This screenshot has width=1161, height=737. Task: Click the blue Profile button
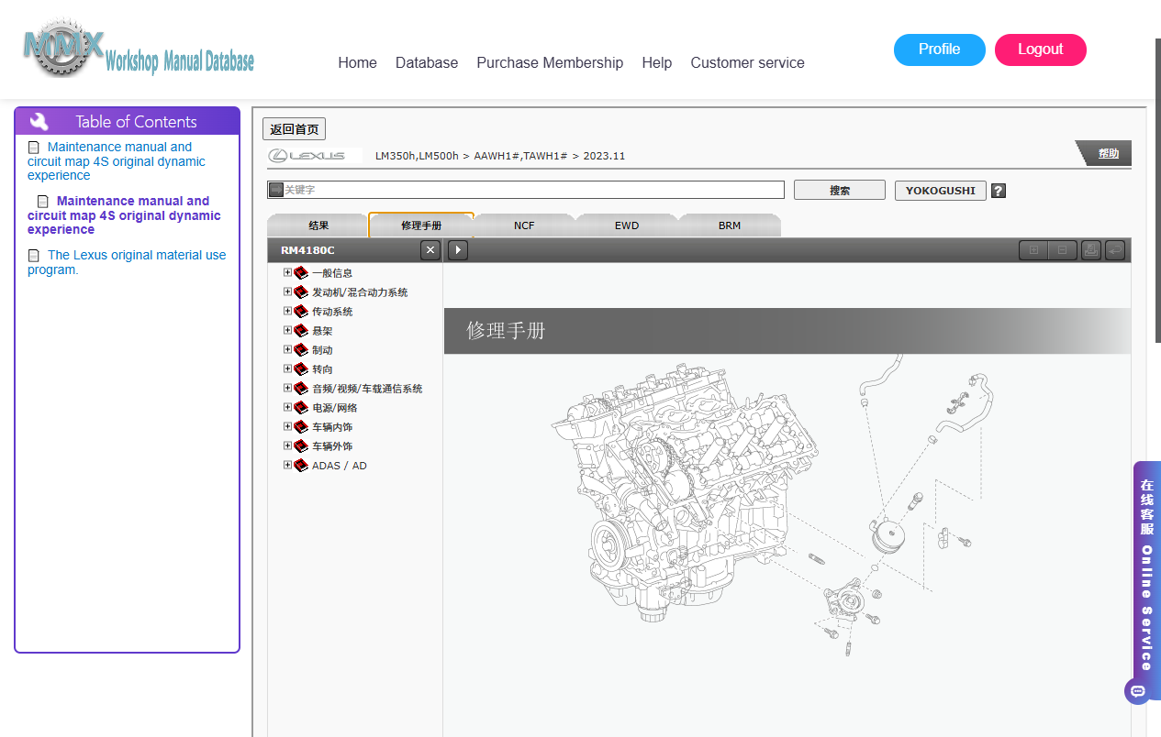coord(940,49)
